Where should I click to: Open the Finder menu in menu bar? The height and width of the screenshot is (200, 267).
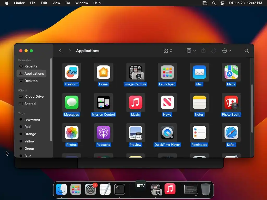pos(19,3)
